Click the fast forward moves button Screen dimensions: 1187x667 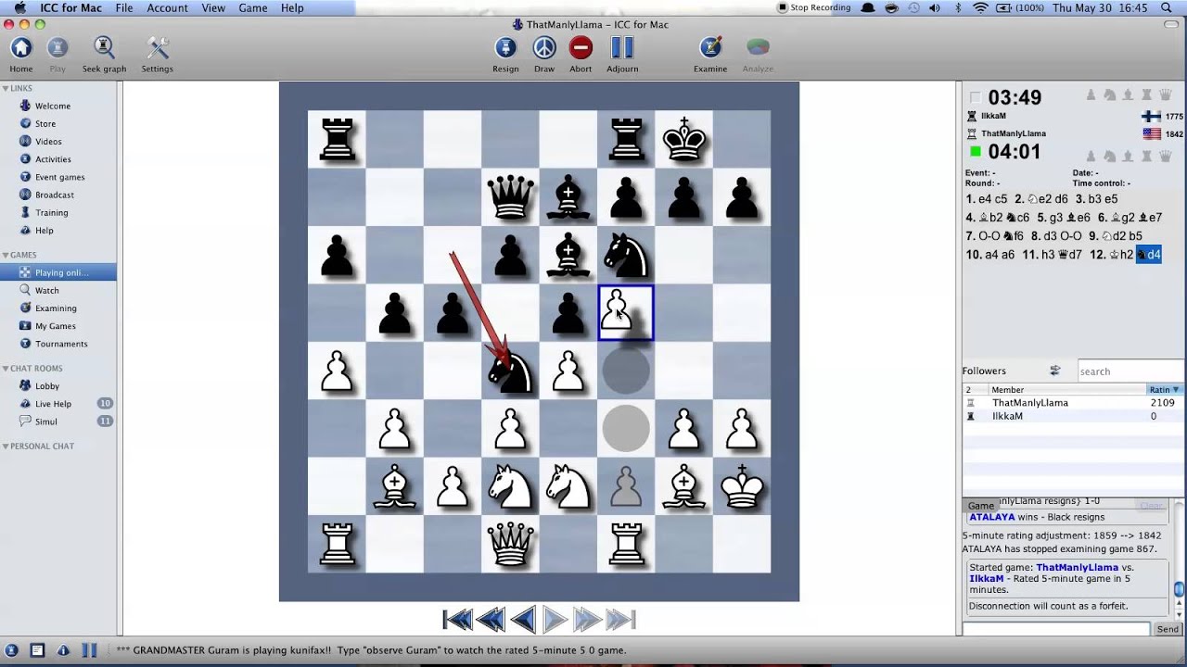587,619
